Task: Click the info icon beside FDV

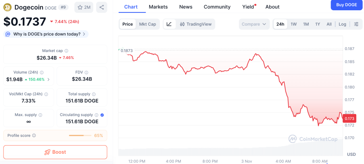Action: [87, 72]
